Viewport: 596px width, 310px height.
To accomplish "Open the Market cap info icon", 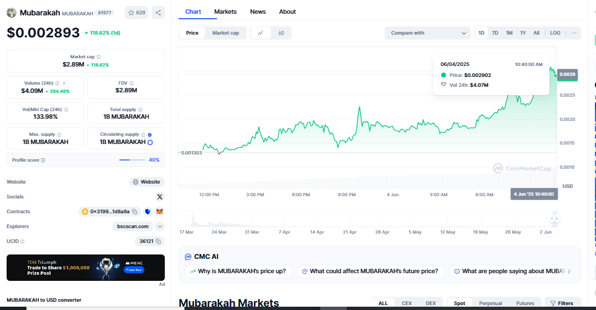I will [x=98, y=57].
